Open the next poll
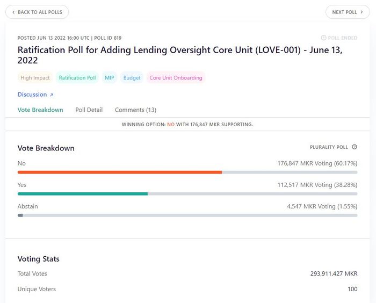The width and height of the screenshot is (376, 303). click(x=347, y=12)
